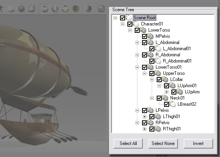The width and height of the screenshot is (220, 157).
Task: Click the colored textured sphere icon
Action: 76,9
